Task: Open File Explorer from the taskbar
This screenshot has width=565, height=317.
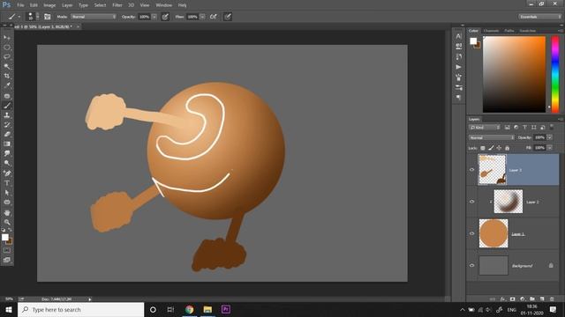Action: point(207,309)
